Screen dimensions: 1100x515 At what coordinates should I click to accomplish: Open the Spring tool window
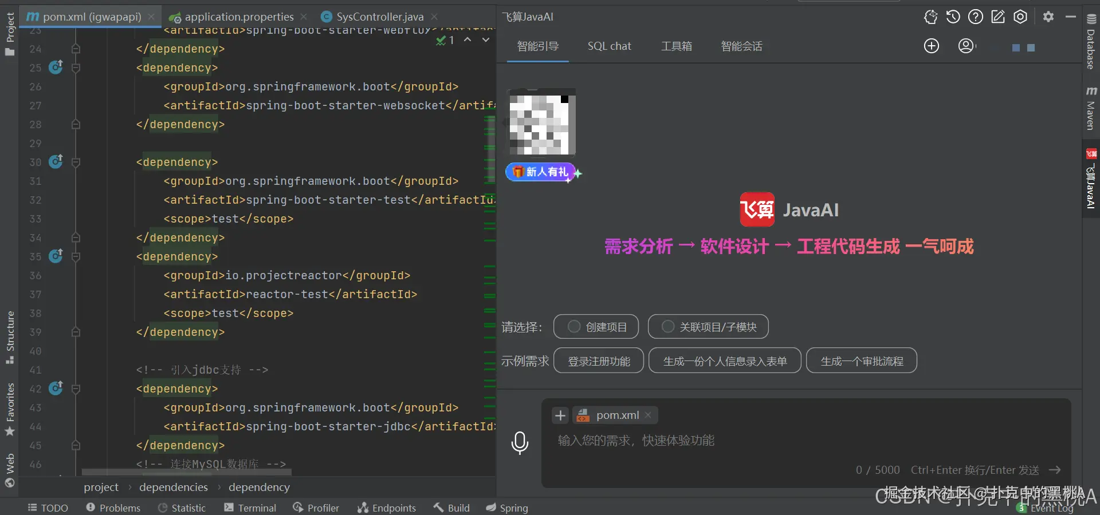click(507, 508)
